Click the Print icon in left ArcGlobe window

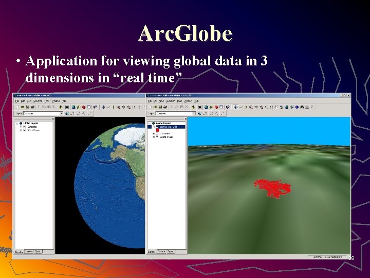point(32,107)
